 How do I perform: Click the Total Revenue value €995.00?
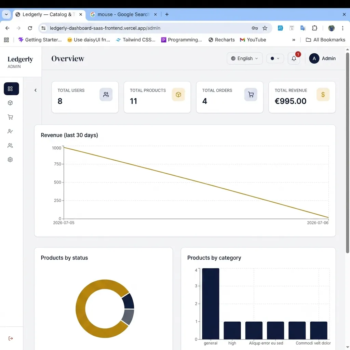pyautogui.click(x=291, y=101)
